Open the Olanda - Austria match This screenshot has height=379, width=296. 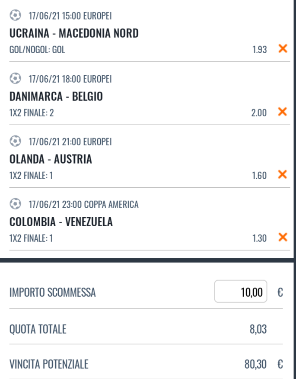point(51,159)
